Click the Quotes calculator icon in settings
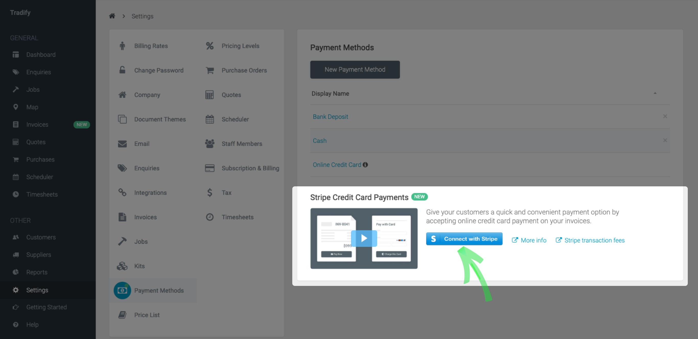 point(210,95)
